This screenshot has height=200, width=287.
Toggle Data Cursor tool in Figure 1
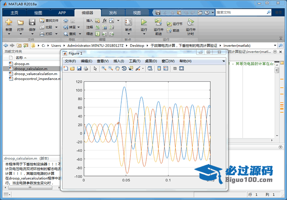[131, 68]
